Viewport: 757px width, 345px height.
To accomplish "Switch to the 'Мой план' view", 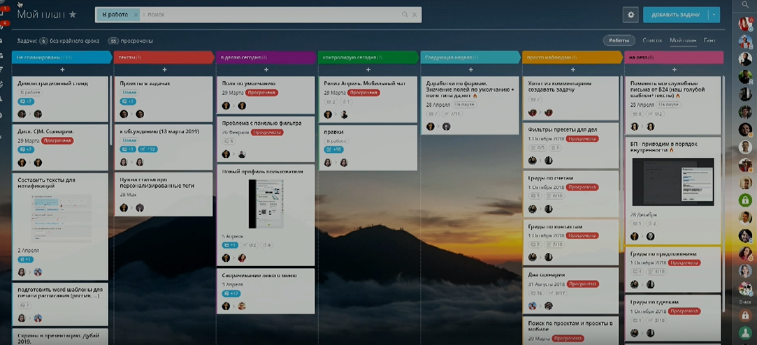I will tap(683, 41).
